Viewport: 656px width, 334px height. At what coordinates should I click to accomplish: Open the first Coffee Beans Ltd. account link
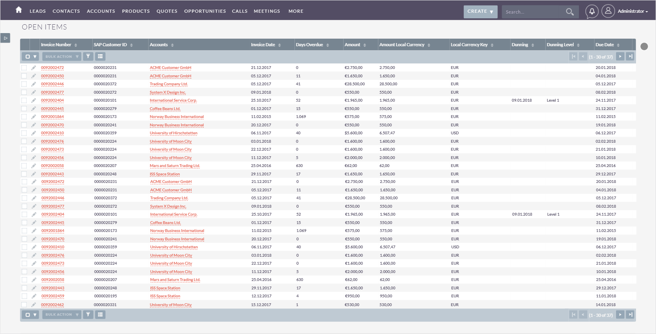(165, 109)
